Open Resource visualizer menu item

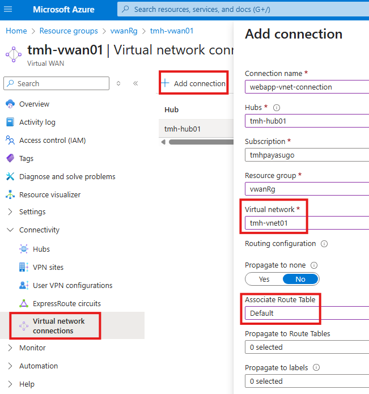(50, 195)
